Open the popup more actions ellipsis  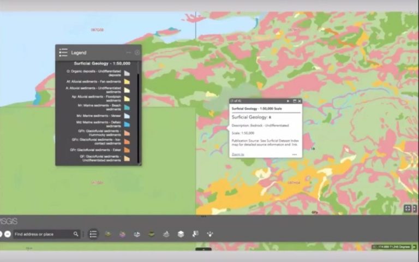(x=294, y=154)
